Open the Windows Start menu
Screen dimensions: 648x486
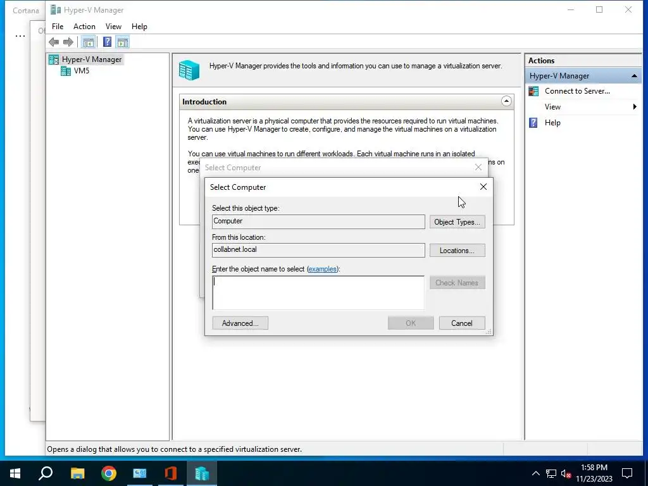point(15,473)
